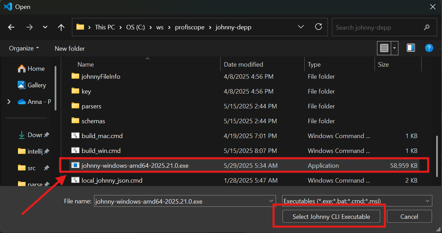This screenshot has height=233, width=442.
Task: Click the folder icon in address bar
Action: coord(80,27)
